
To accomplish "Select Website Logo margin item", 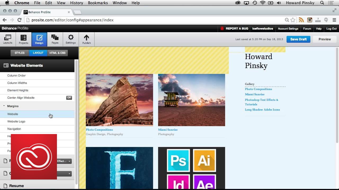I will (x=16, y=121).
